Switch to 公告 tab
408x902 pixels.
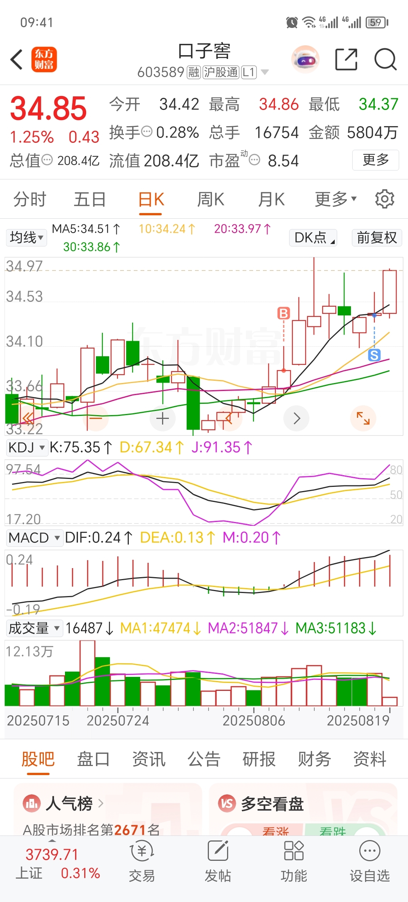pos(204,759)
